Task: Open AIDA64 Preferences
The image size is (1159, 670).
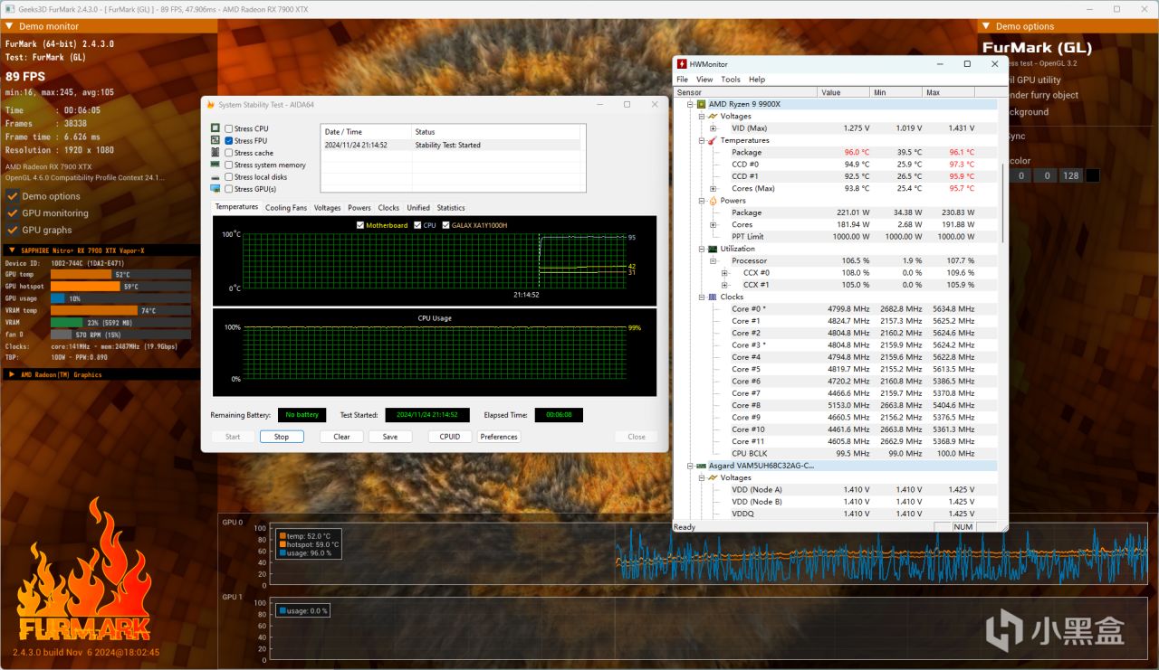Action: [499, 437]
